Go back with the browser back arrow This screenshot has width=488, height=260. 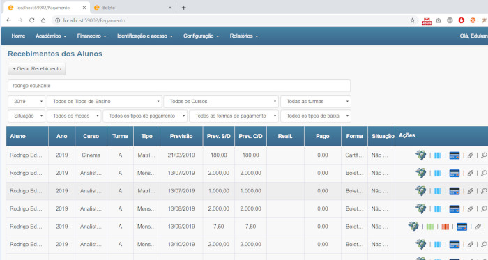point(8,20)
